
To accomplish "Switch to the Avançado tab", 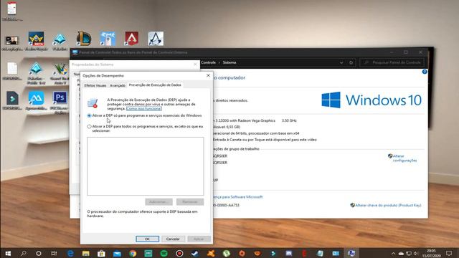I will [x=118, y=85].
